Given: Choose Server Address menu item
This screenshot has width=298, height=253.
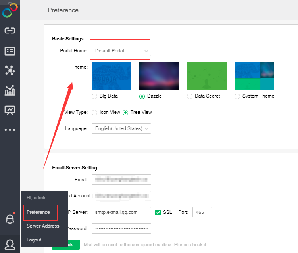Looking at the screenshot, I should (x=43, y=226).
